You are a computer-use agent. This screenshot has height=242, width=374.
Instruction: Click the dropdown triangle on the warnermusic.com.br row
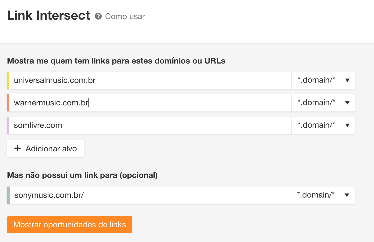click(x=347, y=103)
